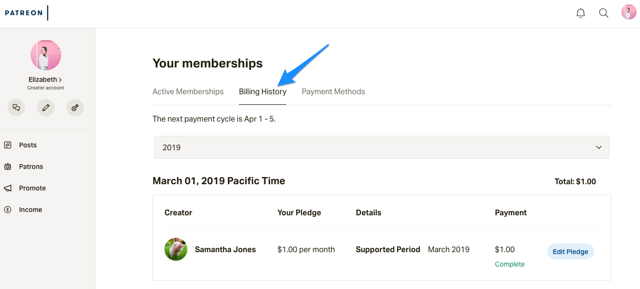Open the creator settings gear icon
Viewport: 640px width, 289px height.
[75, 108]
